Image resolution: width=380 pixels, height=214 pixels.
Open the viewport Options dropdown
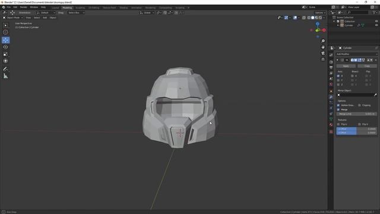pyautogui.click(x=320, y=12)
